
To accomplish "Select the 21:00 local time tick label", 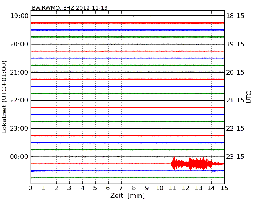I will (19, 72).
